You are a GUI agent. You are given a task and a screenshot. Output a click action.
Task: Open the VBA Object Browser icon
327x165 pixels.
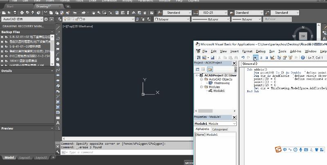coord(290,58)
